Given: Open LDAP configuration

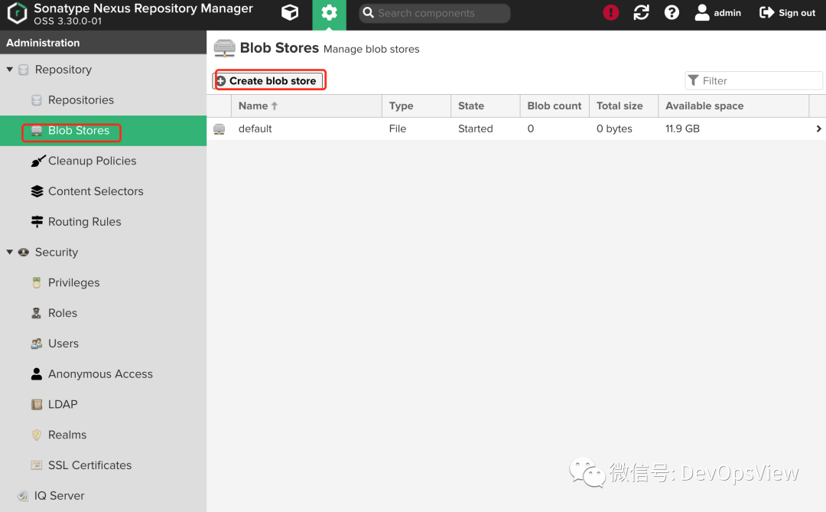Looking at the screenshot, I should pyautogui.click(x=63, y=404).
